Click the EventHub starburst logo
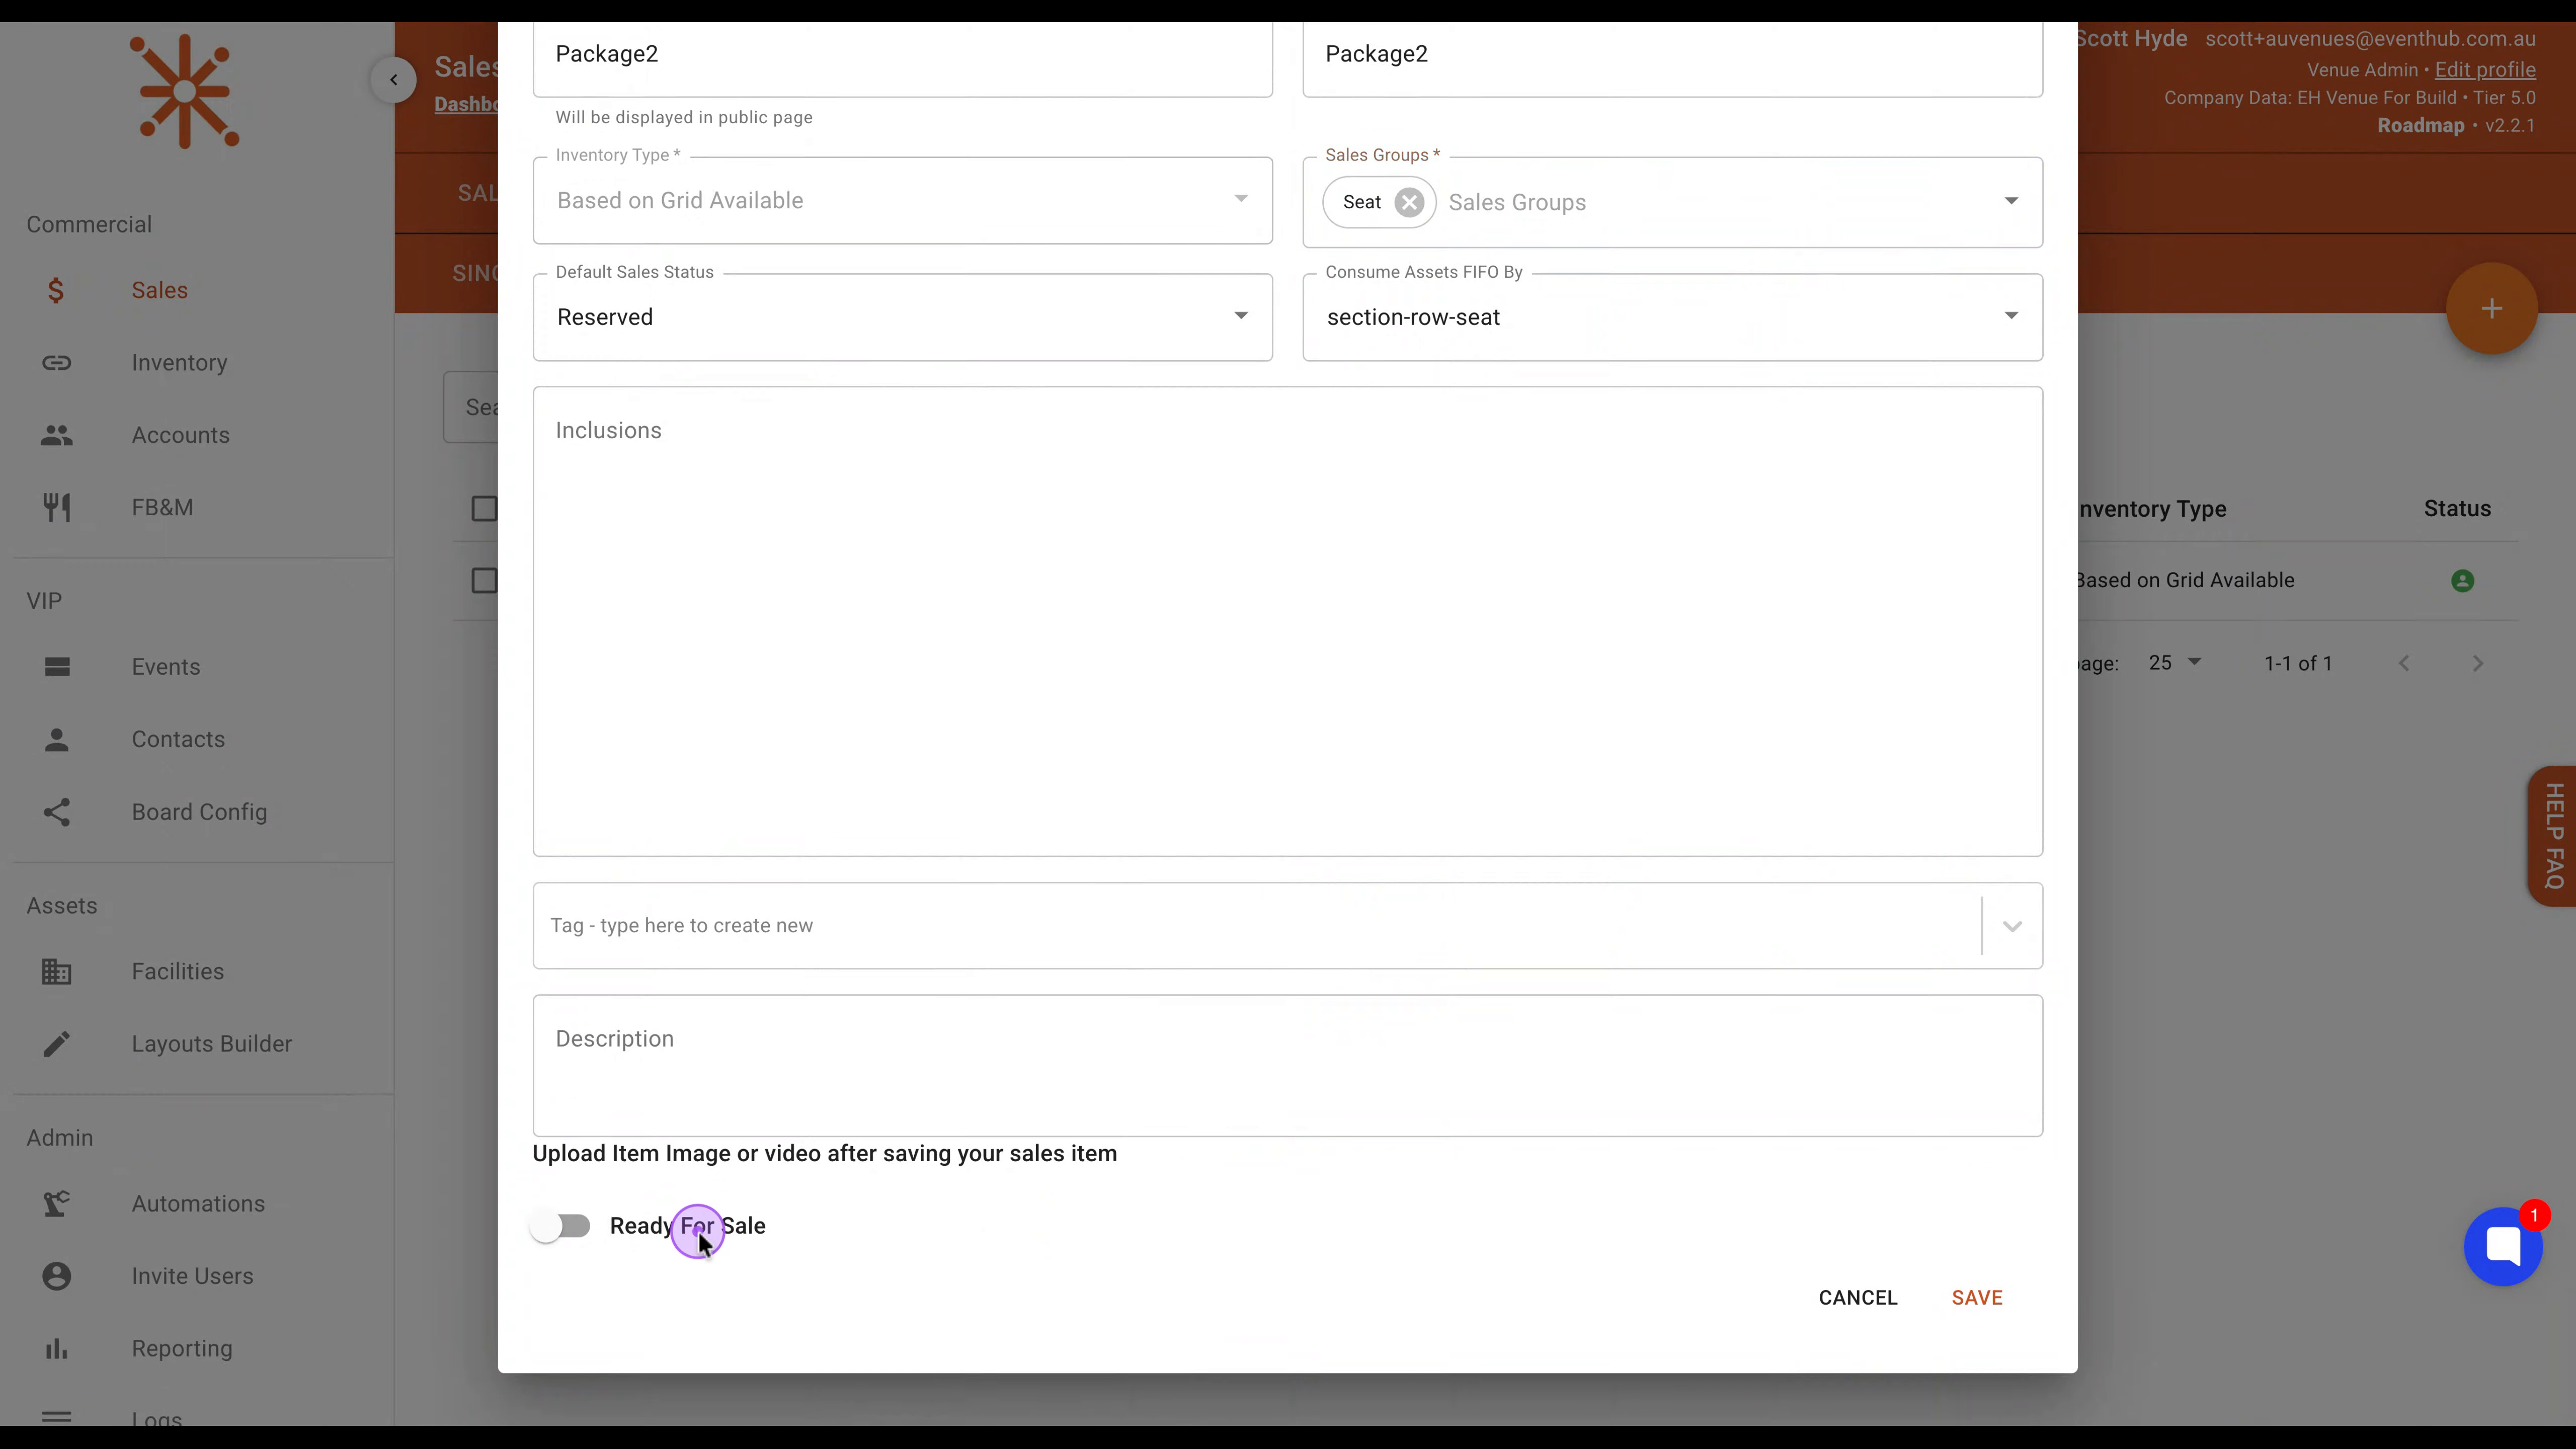 tap(185, 92)
